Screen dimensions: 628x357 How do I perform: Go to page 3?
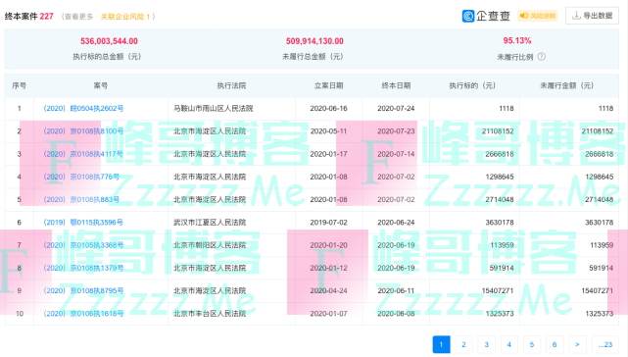tap(486, 344)
